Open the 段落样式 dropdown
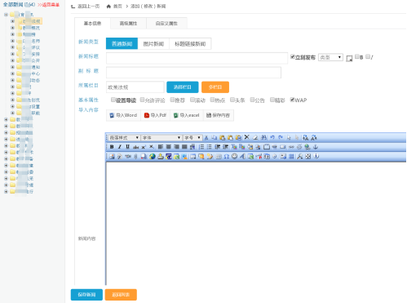This screenshot has width=407, height=303. click(x=124, y=138)
